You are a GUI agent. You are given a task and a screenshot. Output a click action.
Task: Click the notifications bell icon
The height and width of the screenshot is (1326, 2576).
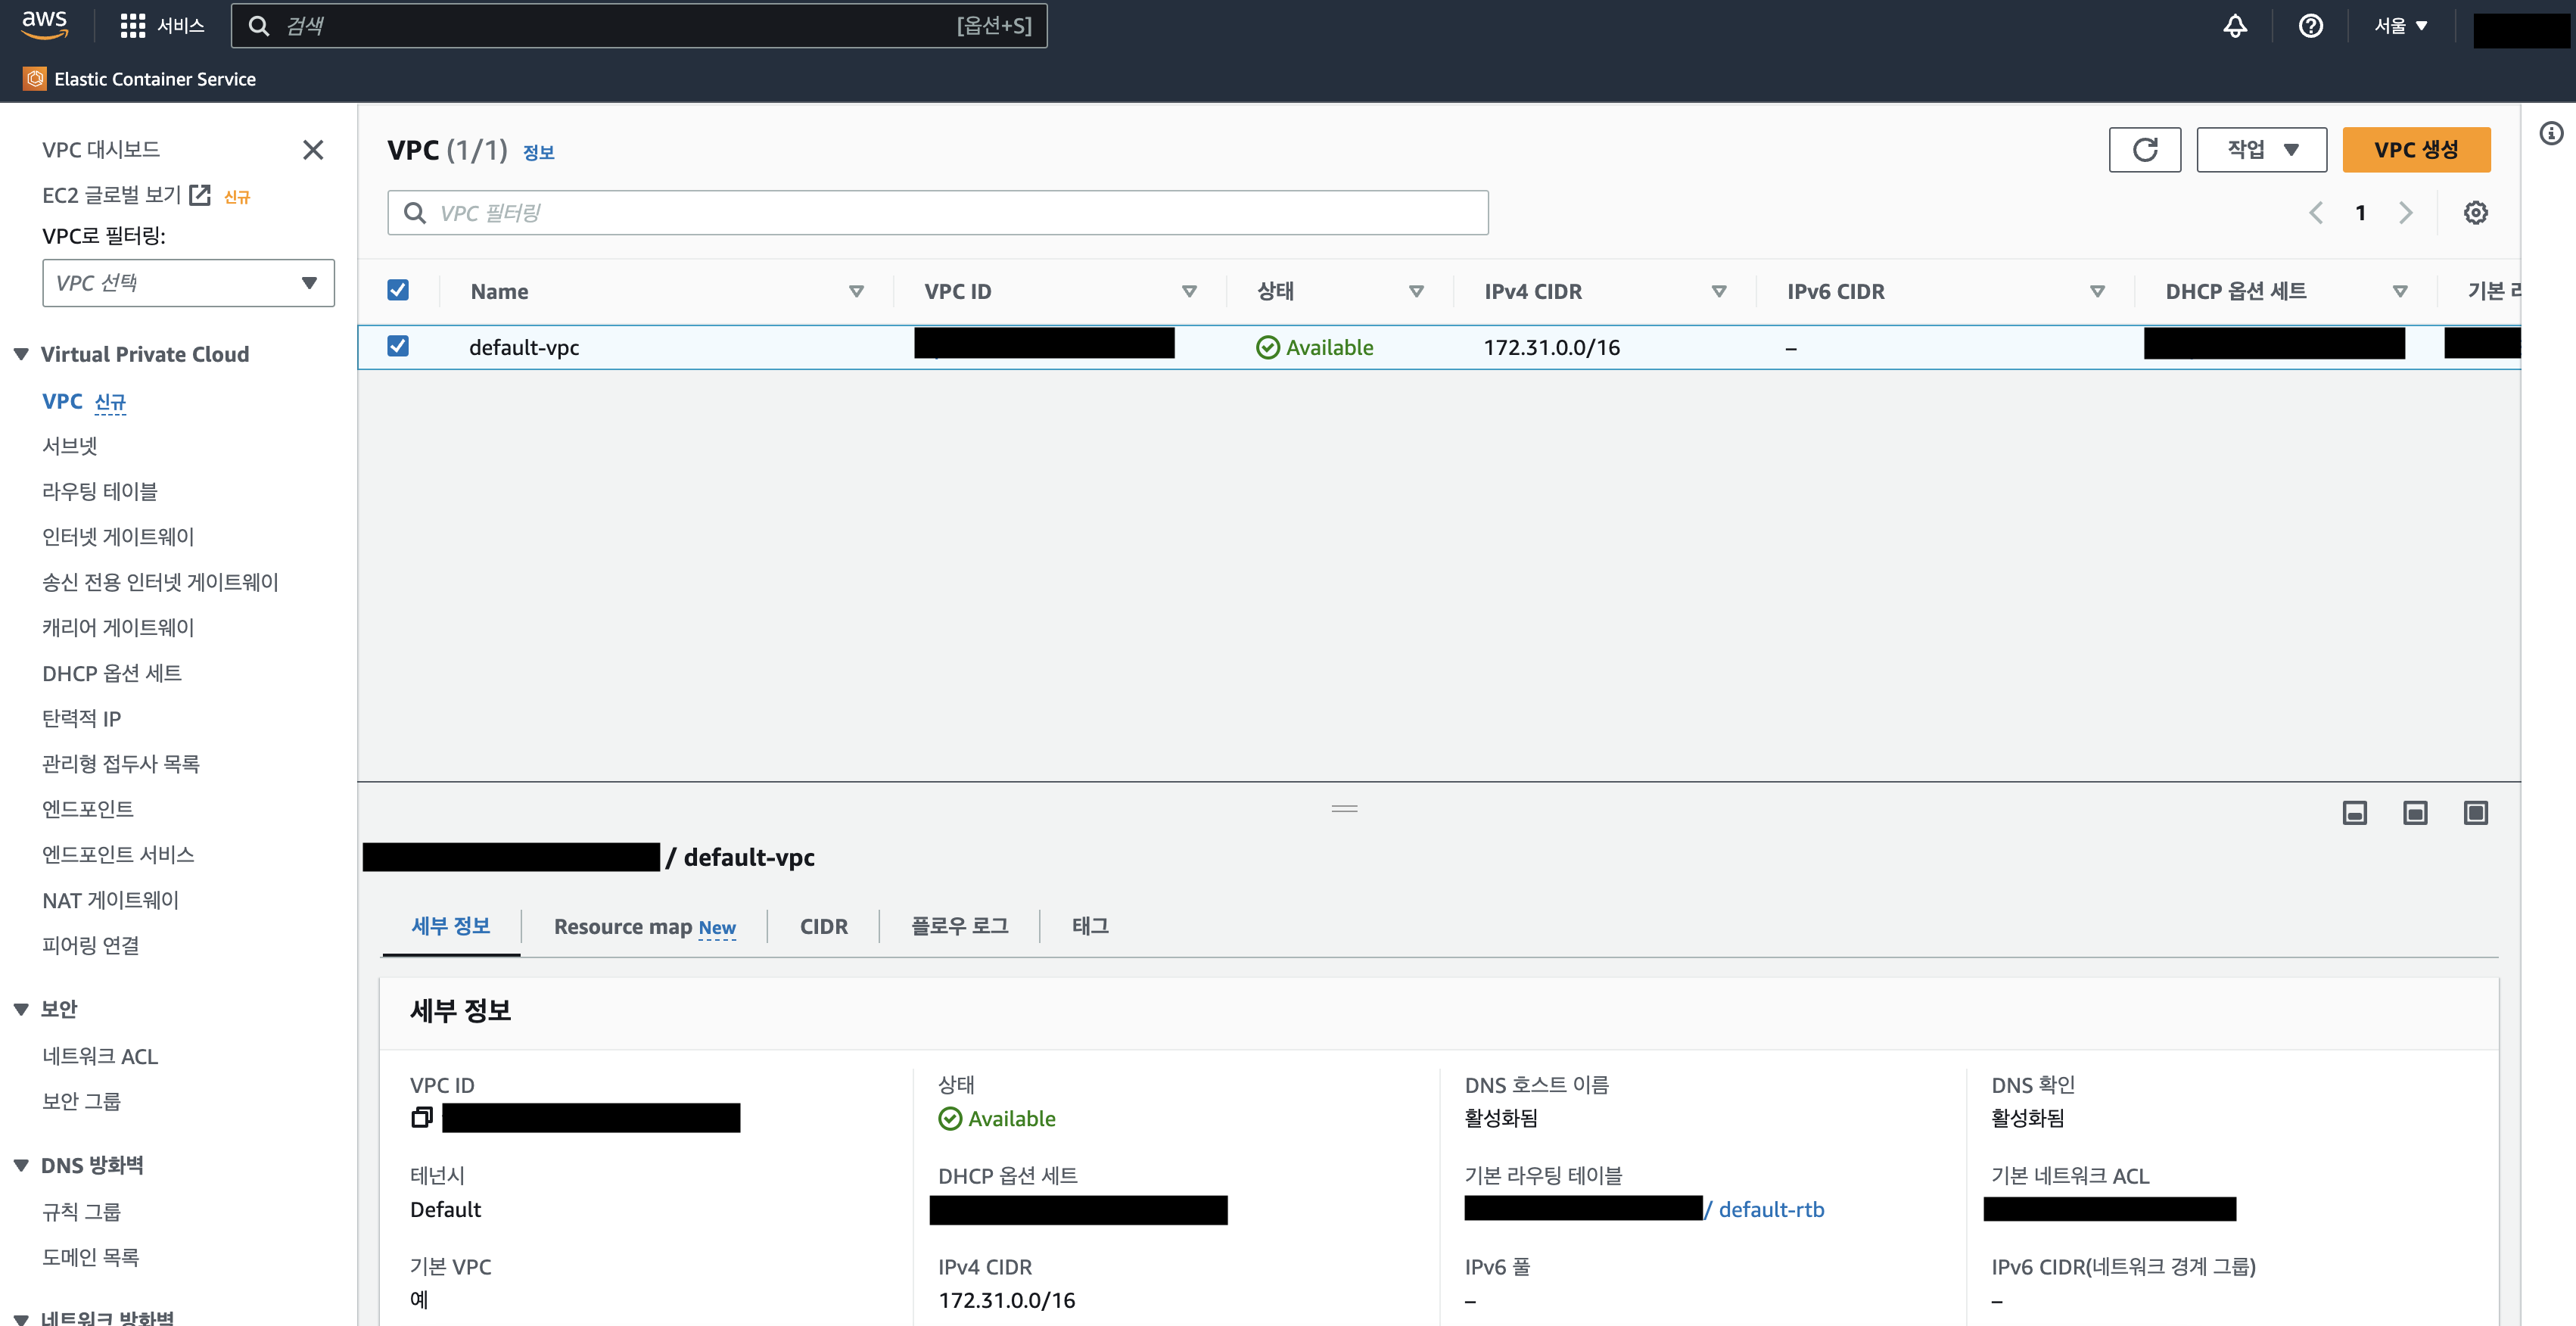(x=2235, y=26)
